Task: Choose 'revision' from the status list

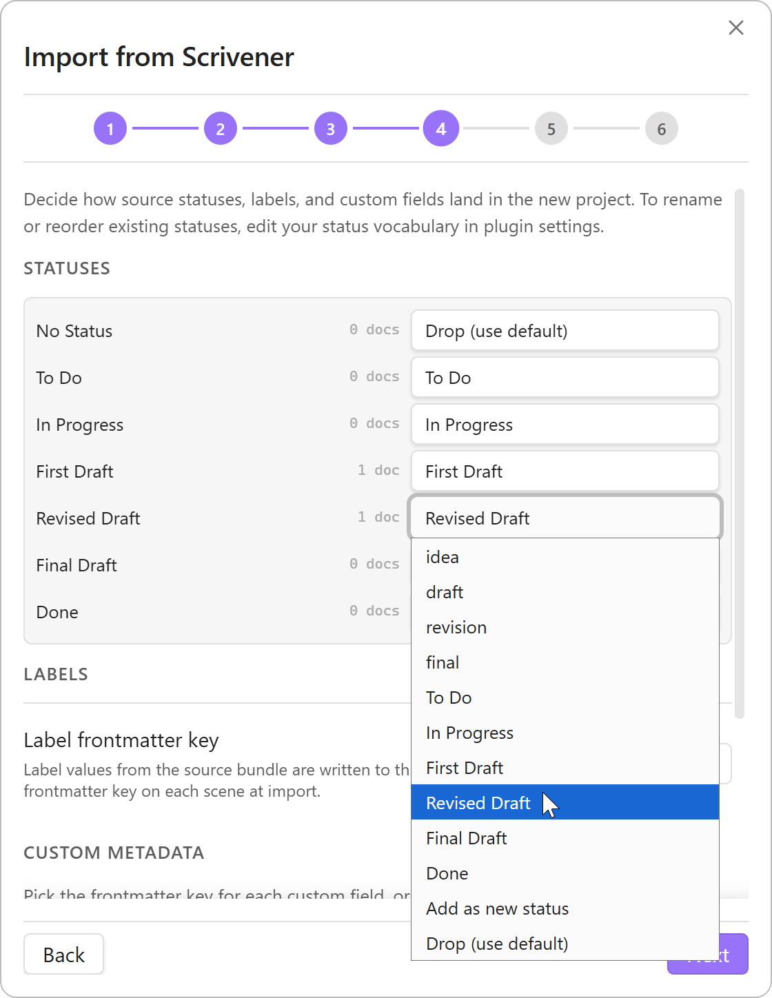Action: pyautogui.click(x=565, y=627)
